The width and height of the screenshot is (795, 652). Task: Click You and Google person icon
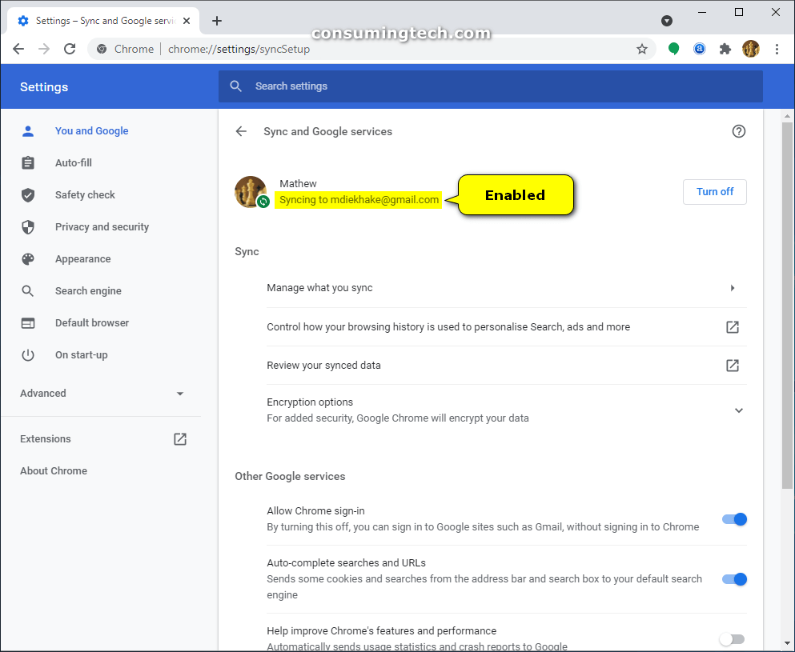(x=28, y=130)
